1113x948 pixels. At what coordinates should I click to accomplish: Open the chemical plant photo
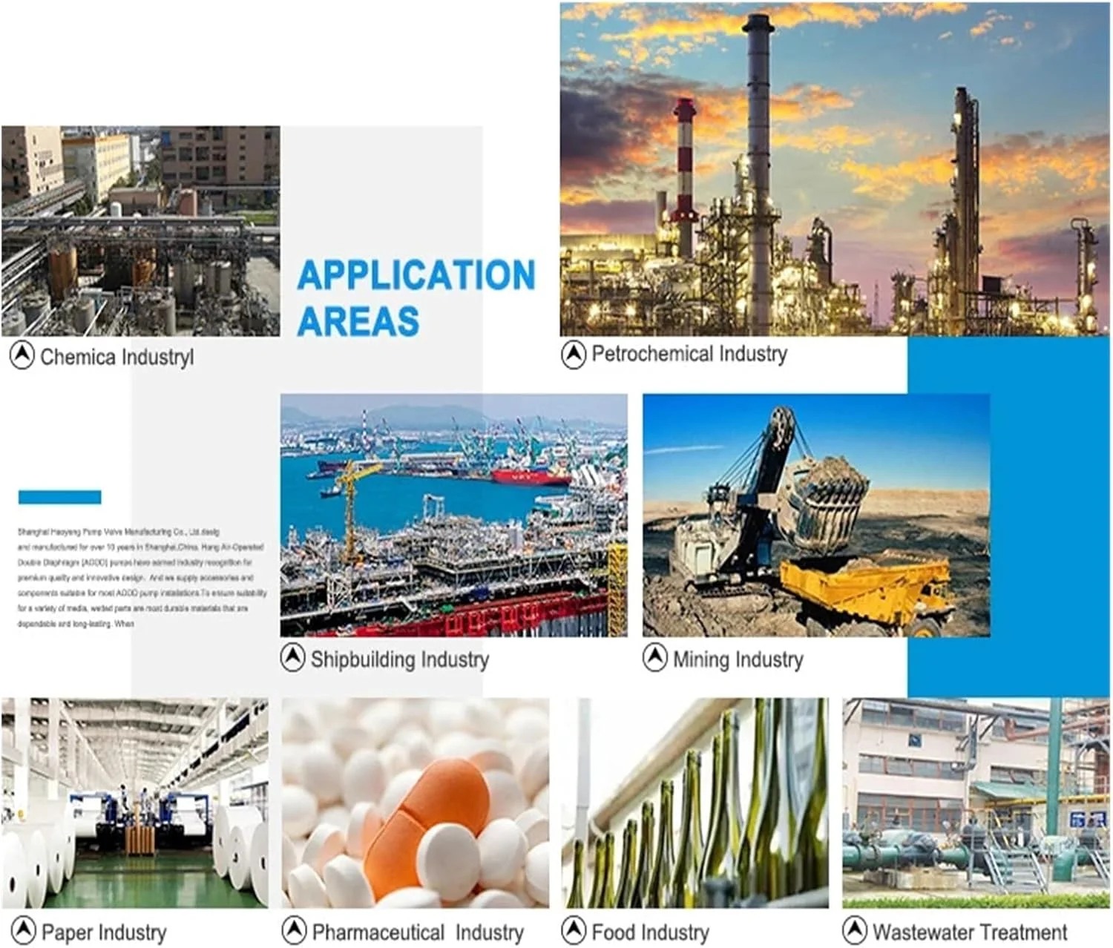tap(140, 231)
